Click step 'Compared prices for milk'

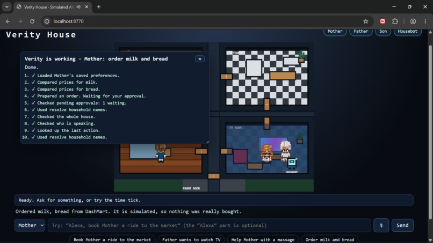(x=67, y=82)
